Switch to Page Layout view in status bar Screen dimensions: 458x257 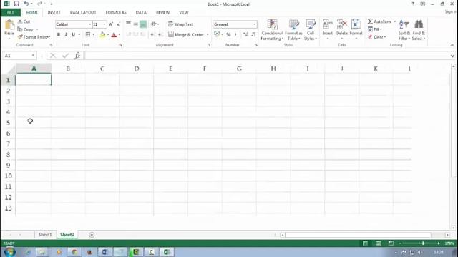[378, 243]
